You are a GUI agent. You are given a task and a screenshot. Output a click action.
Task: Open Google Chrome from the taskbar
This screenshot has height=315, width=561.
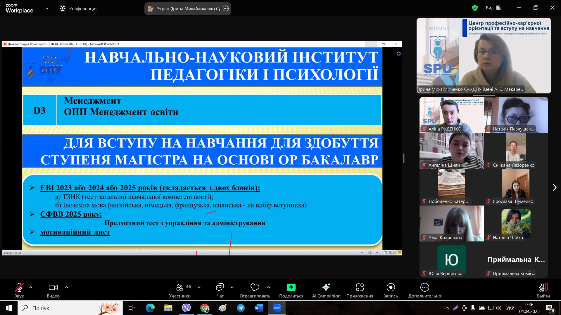(205, 308)
